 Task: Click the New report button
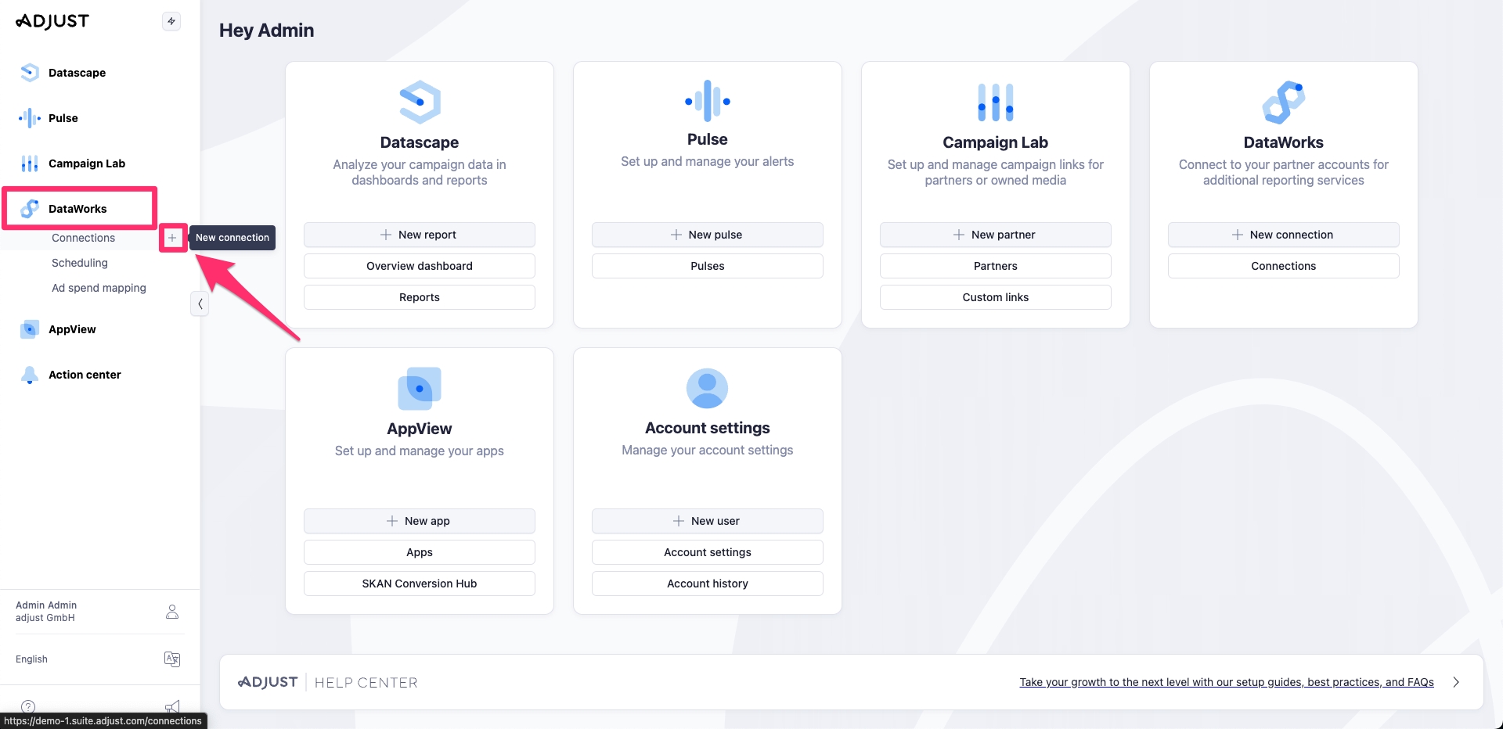[420, 235]
